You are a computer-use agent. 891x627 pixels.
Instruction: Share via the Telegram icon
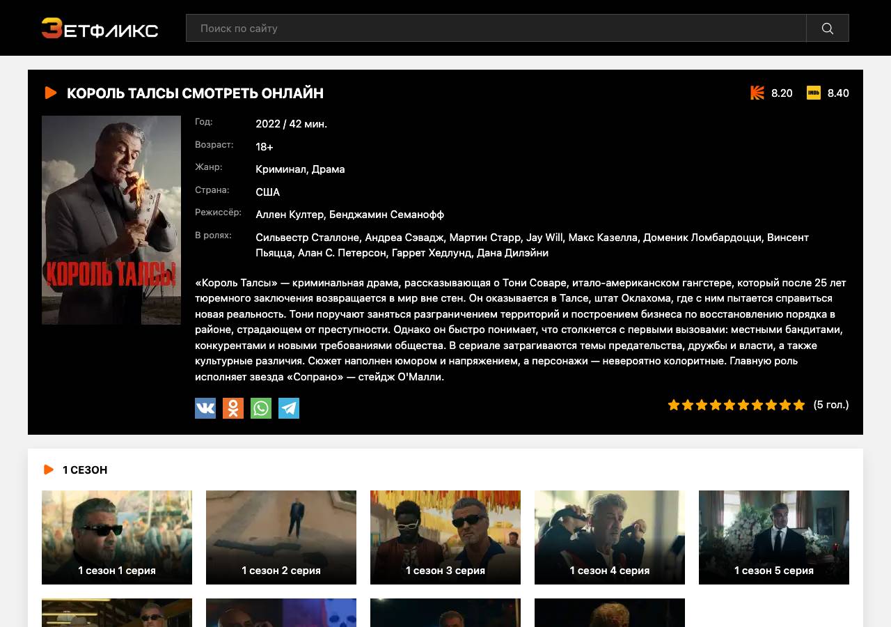pos(289,408)
